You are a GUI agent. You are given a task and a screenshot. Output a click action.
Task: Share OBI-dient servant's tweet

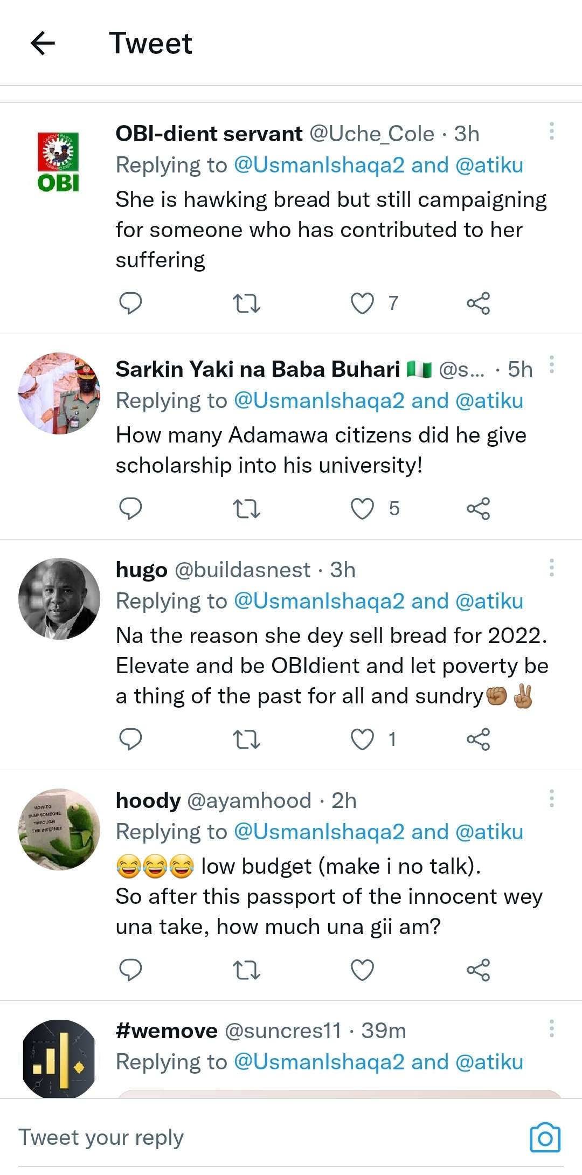[478, 303]
